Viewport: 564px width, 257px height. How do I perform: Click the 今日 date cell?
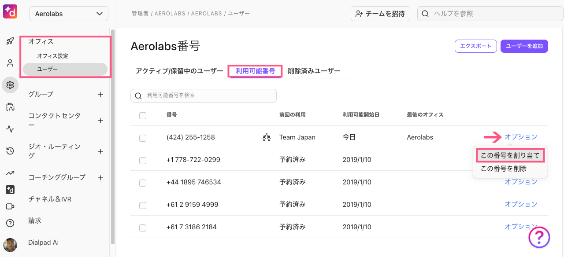click(349, 137)
